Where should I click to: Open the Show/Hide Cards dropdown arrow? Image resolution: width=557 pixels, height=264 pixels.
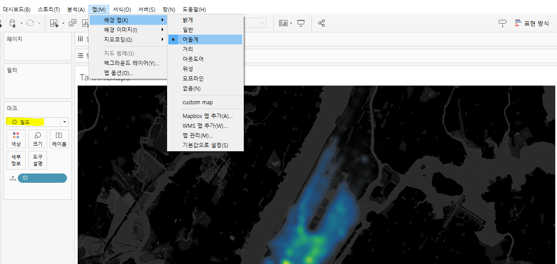(291, 23)
